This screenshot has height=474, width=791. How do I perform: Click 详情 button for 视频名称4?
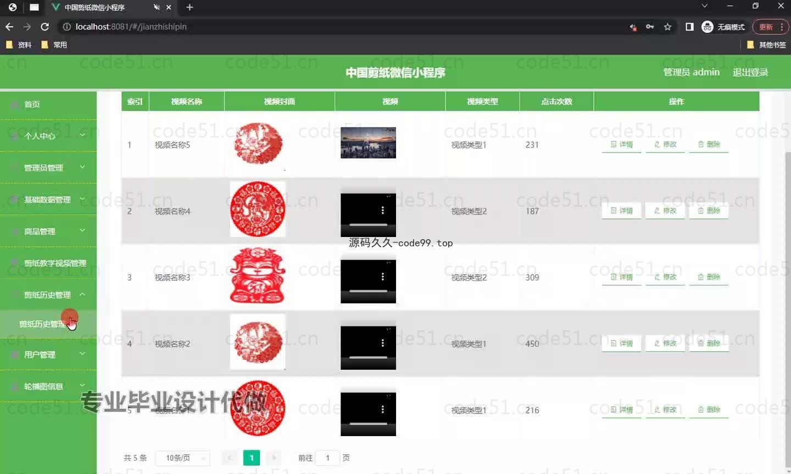coord(621,211)
